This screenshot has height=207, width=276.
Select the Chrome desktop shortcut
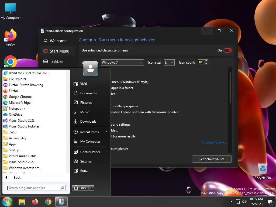pos(11,62)
